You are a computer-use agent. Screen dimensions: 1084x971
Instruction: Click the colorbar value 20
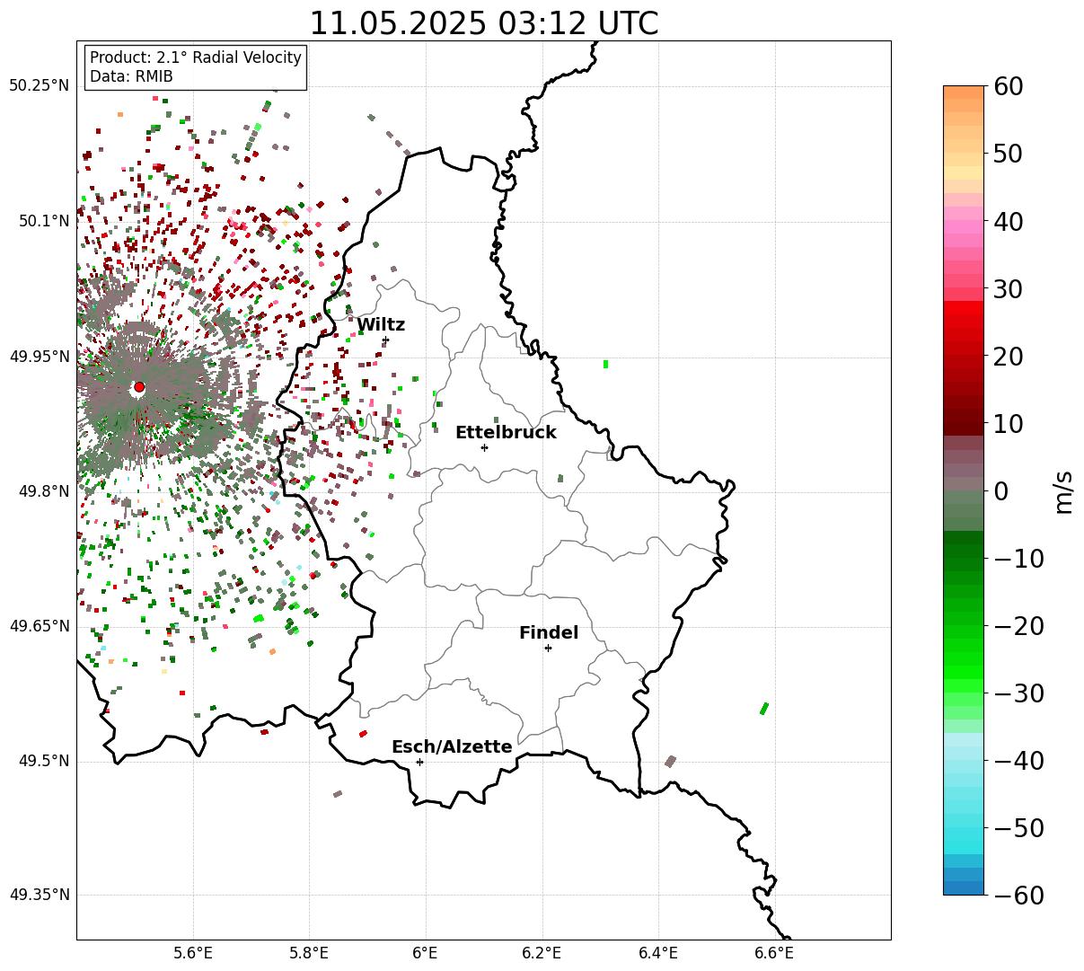[x=1010, y=357]
